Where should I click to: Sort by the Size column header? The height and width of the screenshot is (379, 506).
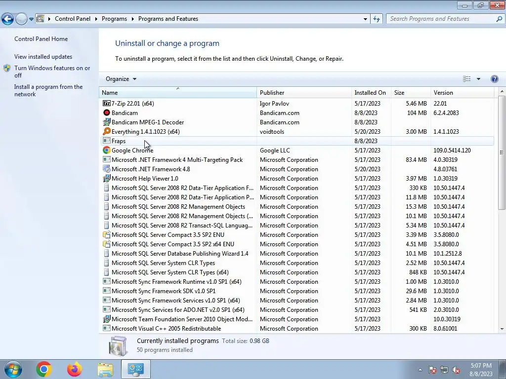411,92
